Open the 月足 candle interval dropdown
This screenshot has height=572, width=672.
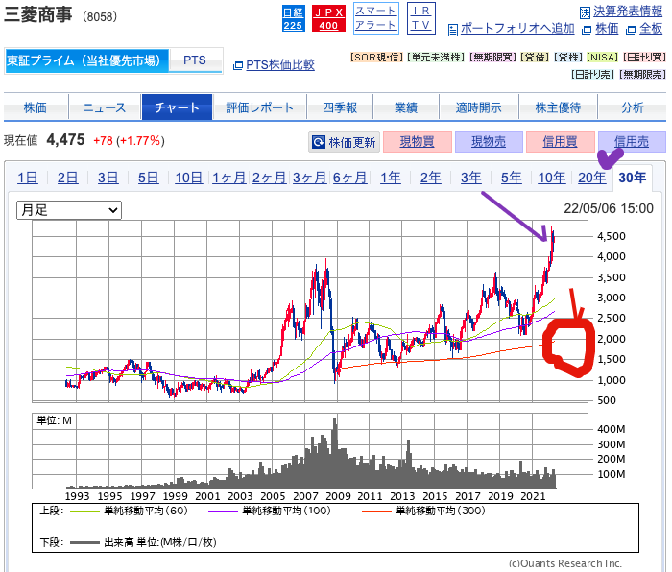tap(69, 210)
